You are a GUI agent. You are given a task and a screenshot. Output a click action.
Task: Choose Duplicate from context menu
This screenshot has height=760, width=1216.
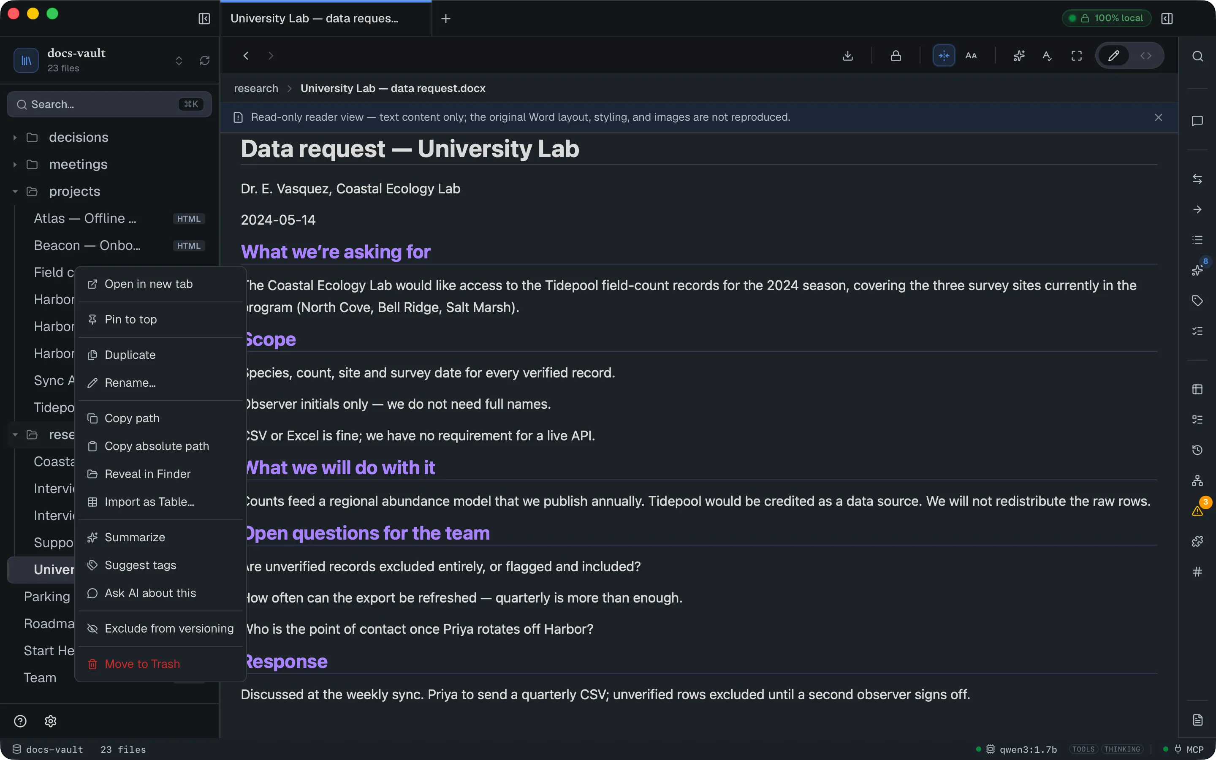pos(161,355)
